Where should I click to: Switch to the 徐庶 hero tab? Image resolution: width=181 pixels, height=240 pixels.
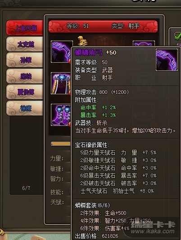25,108
